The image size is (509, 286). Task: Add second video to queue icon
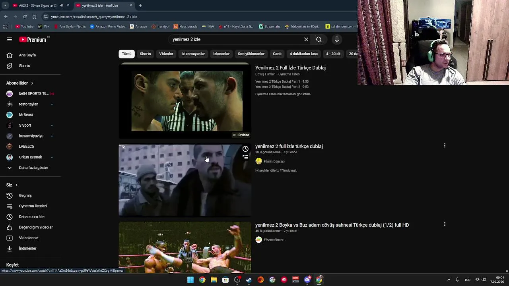[x=245, y=157]
